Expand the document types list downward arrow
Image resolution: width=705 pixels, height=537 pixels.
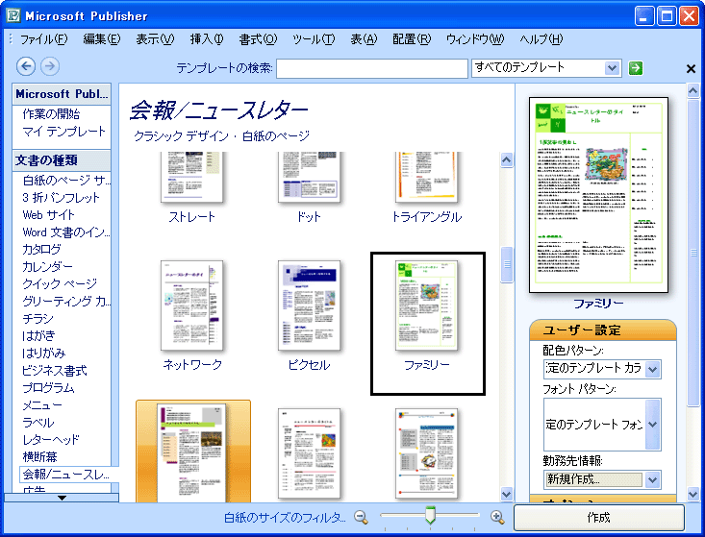[x=62, y=498]
